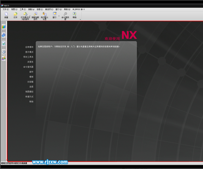Select the 快捷方式 welcome page link
203x169 pixels.
point(29,97)
